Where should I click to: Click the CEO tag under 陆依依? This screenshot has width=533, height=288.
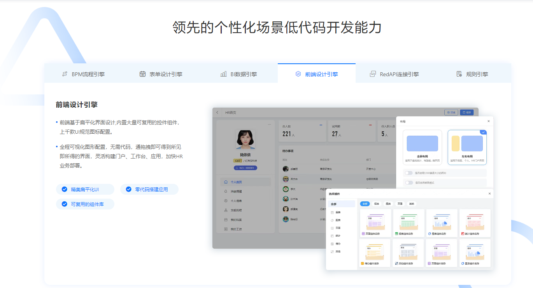click(237, 161)
